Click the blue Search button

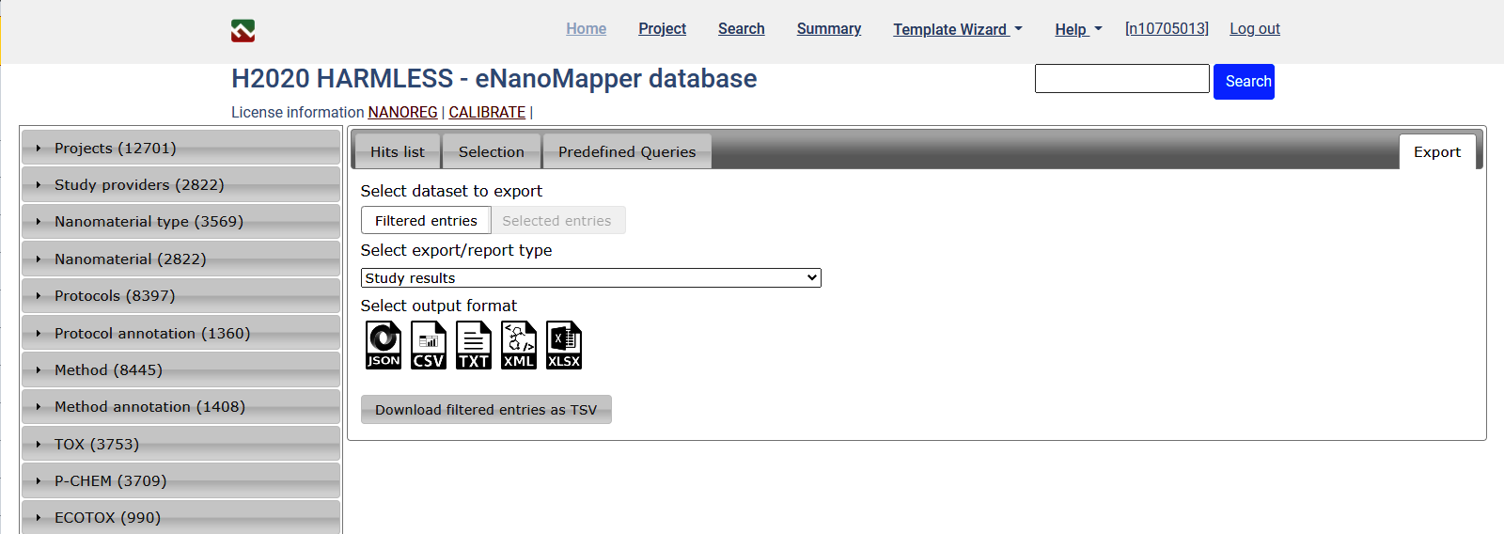click(1244, 82)
